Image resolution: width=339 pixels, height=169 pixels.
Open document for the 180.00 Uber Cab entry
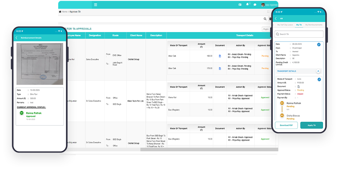point(220,56)
